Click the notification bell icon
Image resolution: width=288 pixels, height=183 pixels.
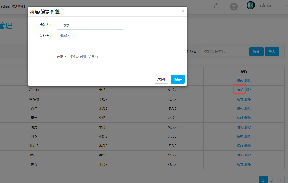click(217, 6)
